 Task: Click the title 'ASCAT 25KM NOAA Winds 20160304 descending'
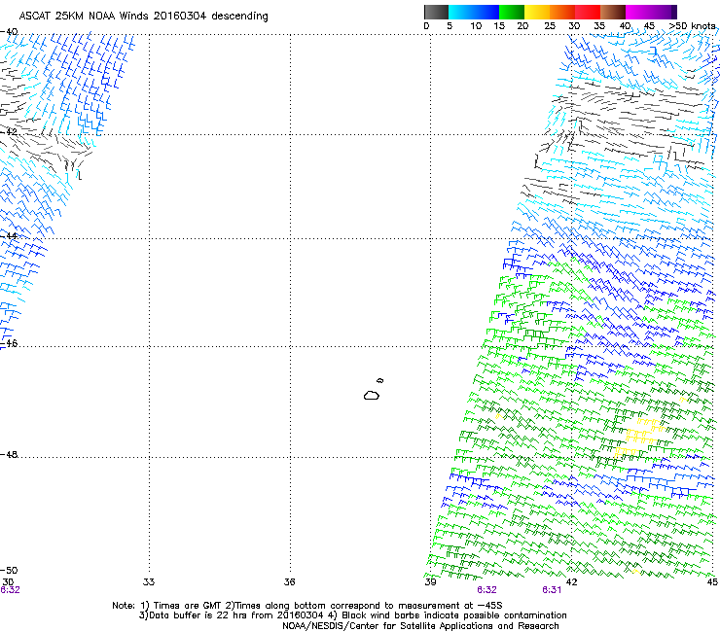(143, 17)
